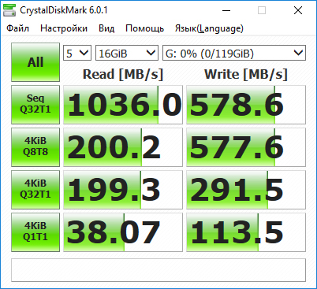317x289 pixels.
Task: Click the 4KiB Q1T1 read result 38.07
Action: pyautogui.click(x=123, y=232)
